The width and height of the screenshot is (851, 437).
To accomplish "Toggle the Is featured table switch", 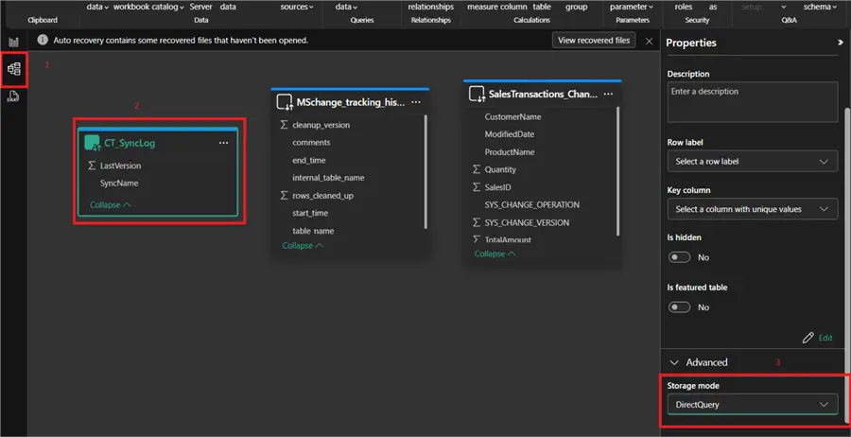I will point(680,307).
